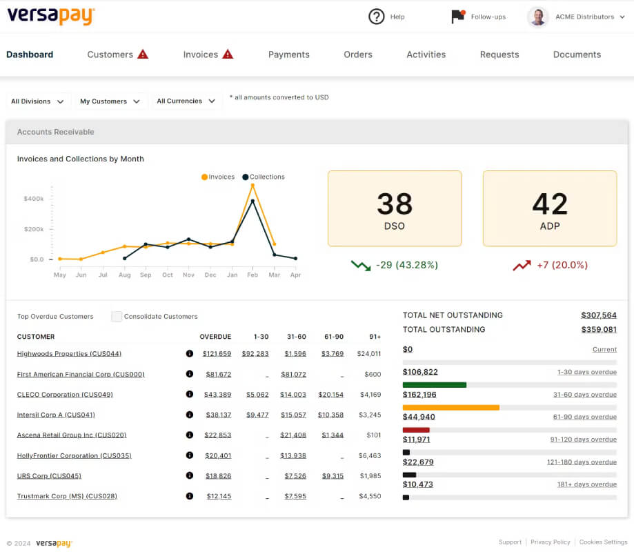
Task: Expand the All Currencies dropdown
Action: [186, 101]
